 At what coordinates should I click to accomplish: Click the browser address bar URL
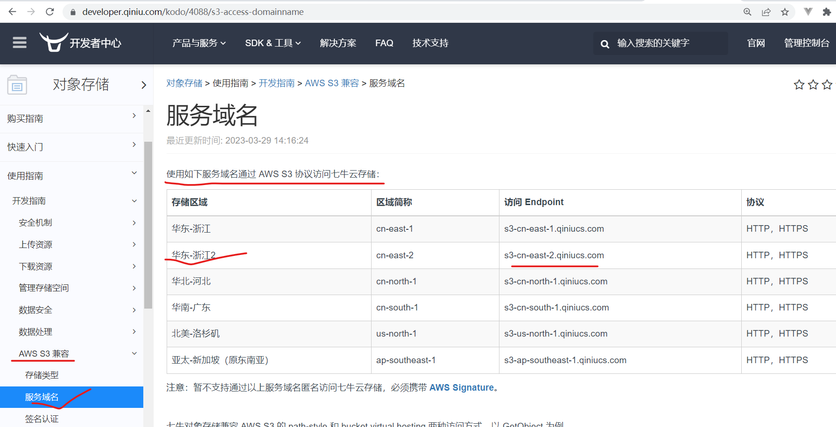pyautogui.click(x=193, y=12)
